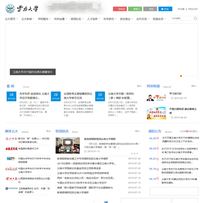Click the site search input field
The height and width of the screenshot is (203, 203).
click(182, 19)
